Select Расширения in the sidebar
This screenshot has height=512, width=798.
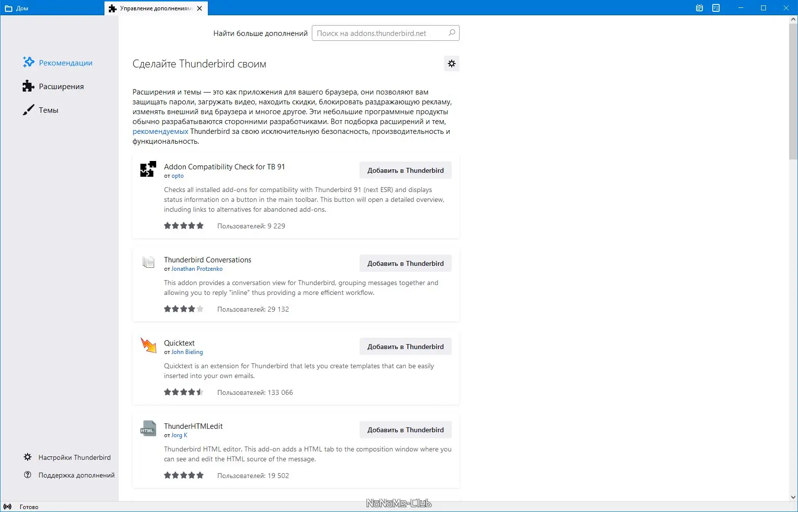(53, 86)
